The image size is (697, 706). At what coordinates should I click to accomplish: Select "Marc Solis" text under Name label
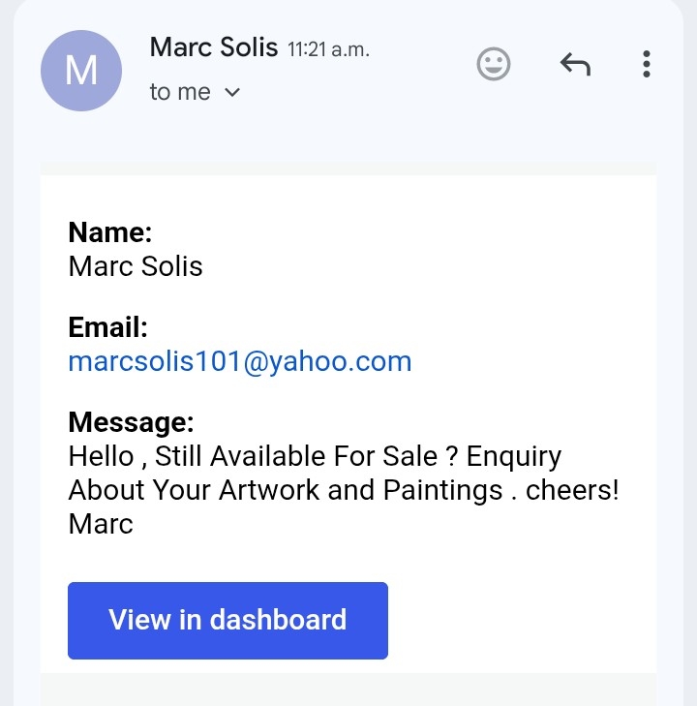(x=136, y=266)
